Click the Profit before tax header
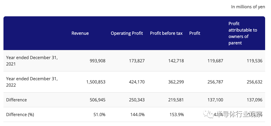271x126 pixels. tap(166, 33)
